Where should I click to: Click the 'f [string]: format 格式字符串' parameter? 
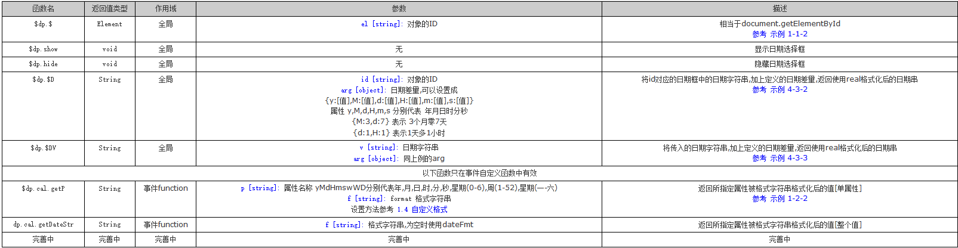click(399, 199)
